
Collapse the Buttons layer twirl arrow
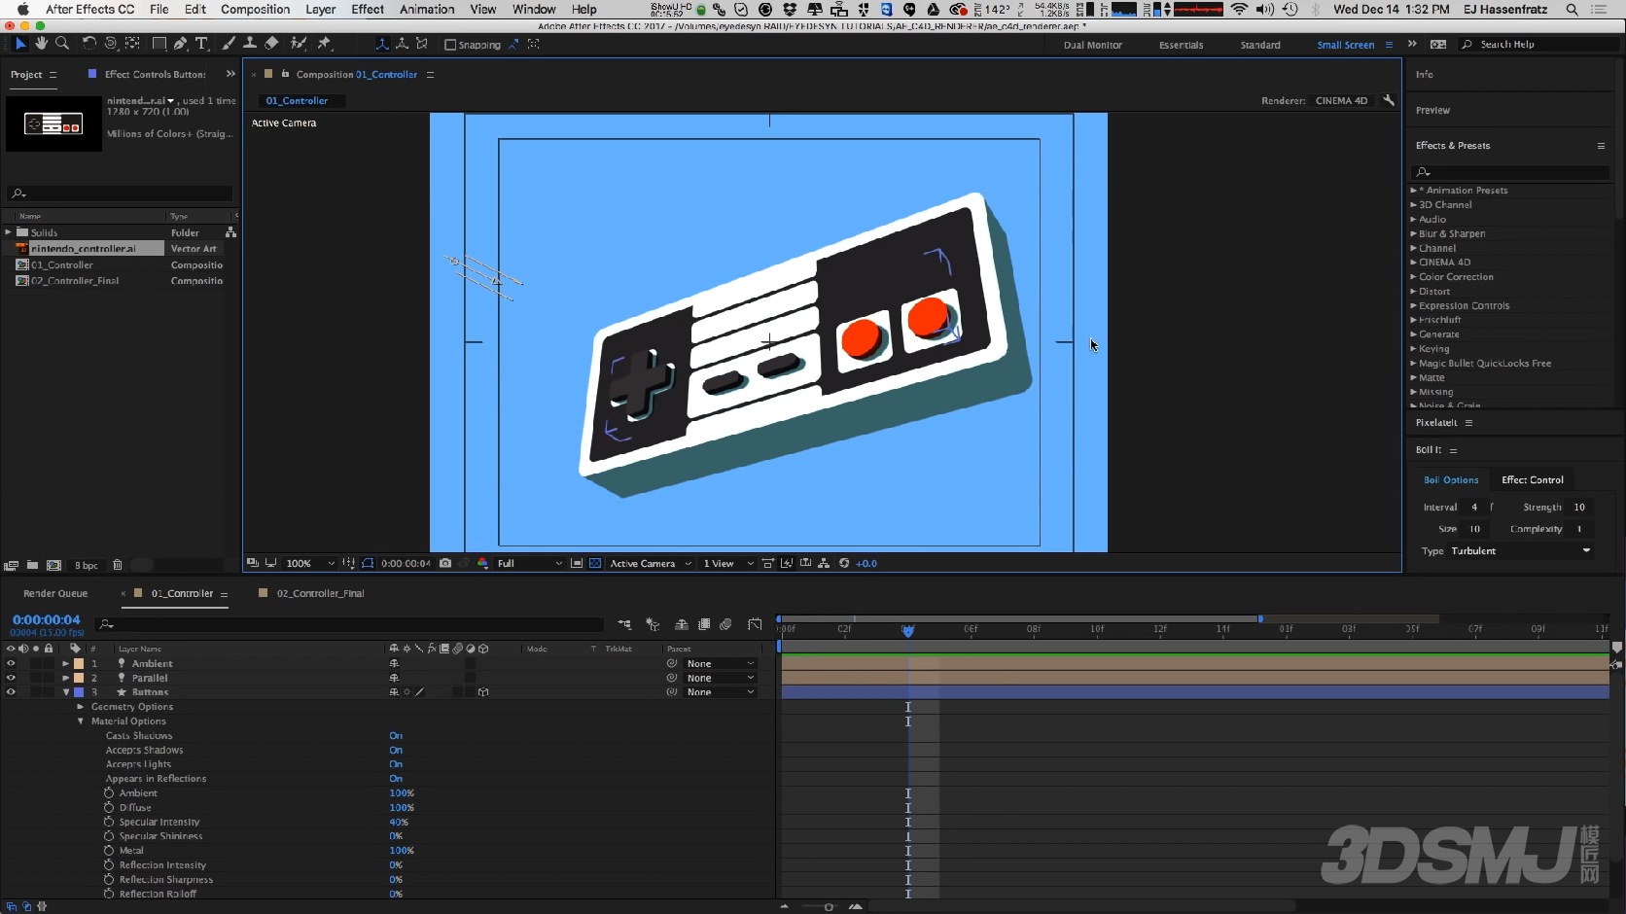65,692
